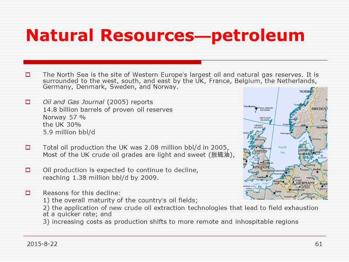Click reason '2) the application of new crude oil' line
The width and height of the screenshot is (349, 262).
(181, 211)
